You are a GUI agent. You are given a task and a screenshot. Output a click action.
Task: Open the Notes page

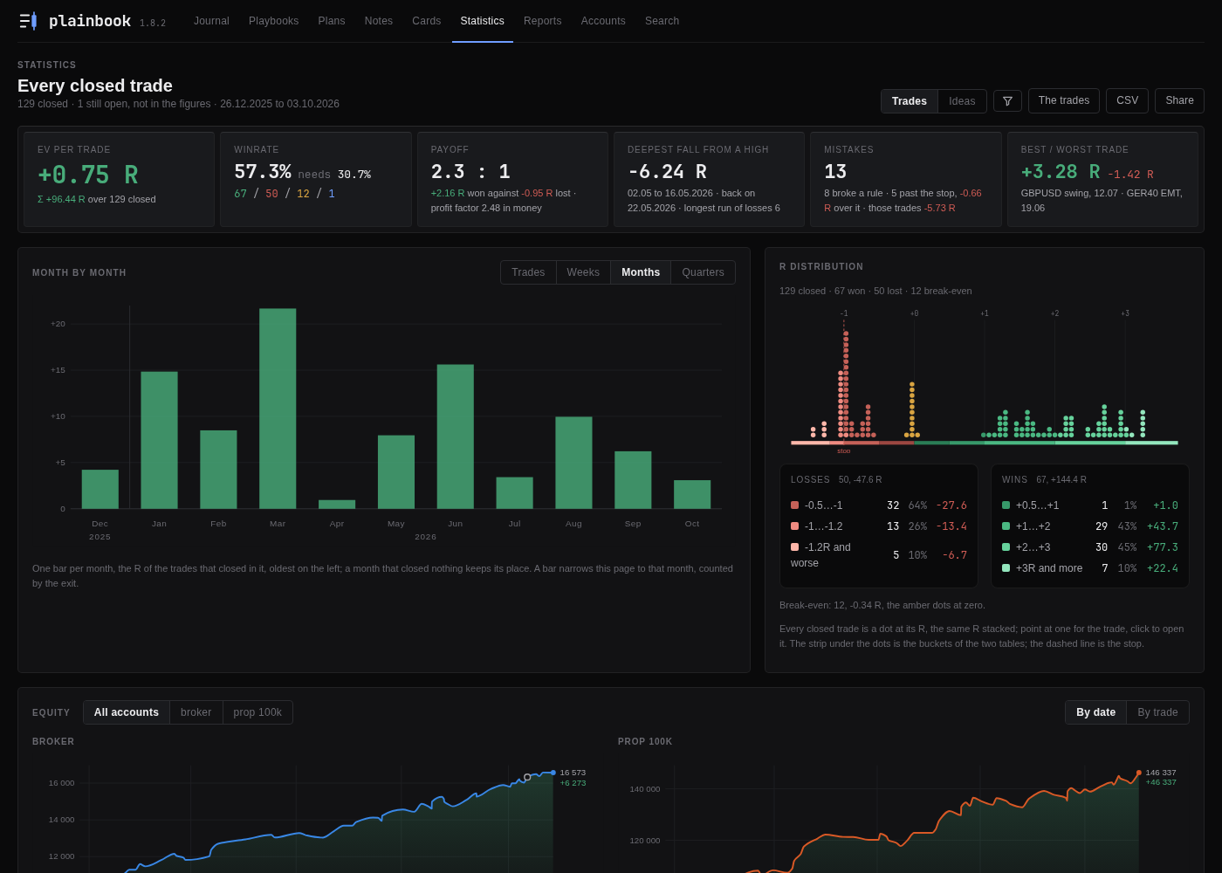379,21
